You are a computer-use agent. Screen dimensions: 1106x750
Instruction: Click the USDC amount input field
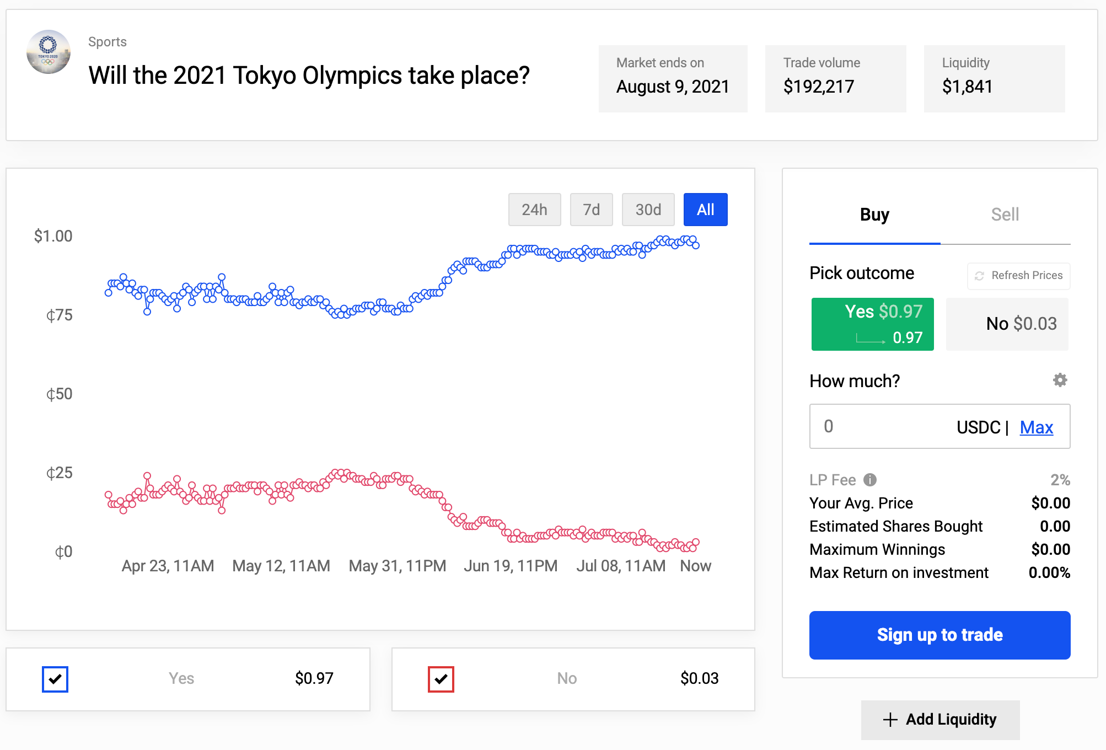coord(882,426)
